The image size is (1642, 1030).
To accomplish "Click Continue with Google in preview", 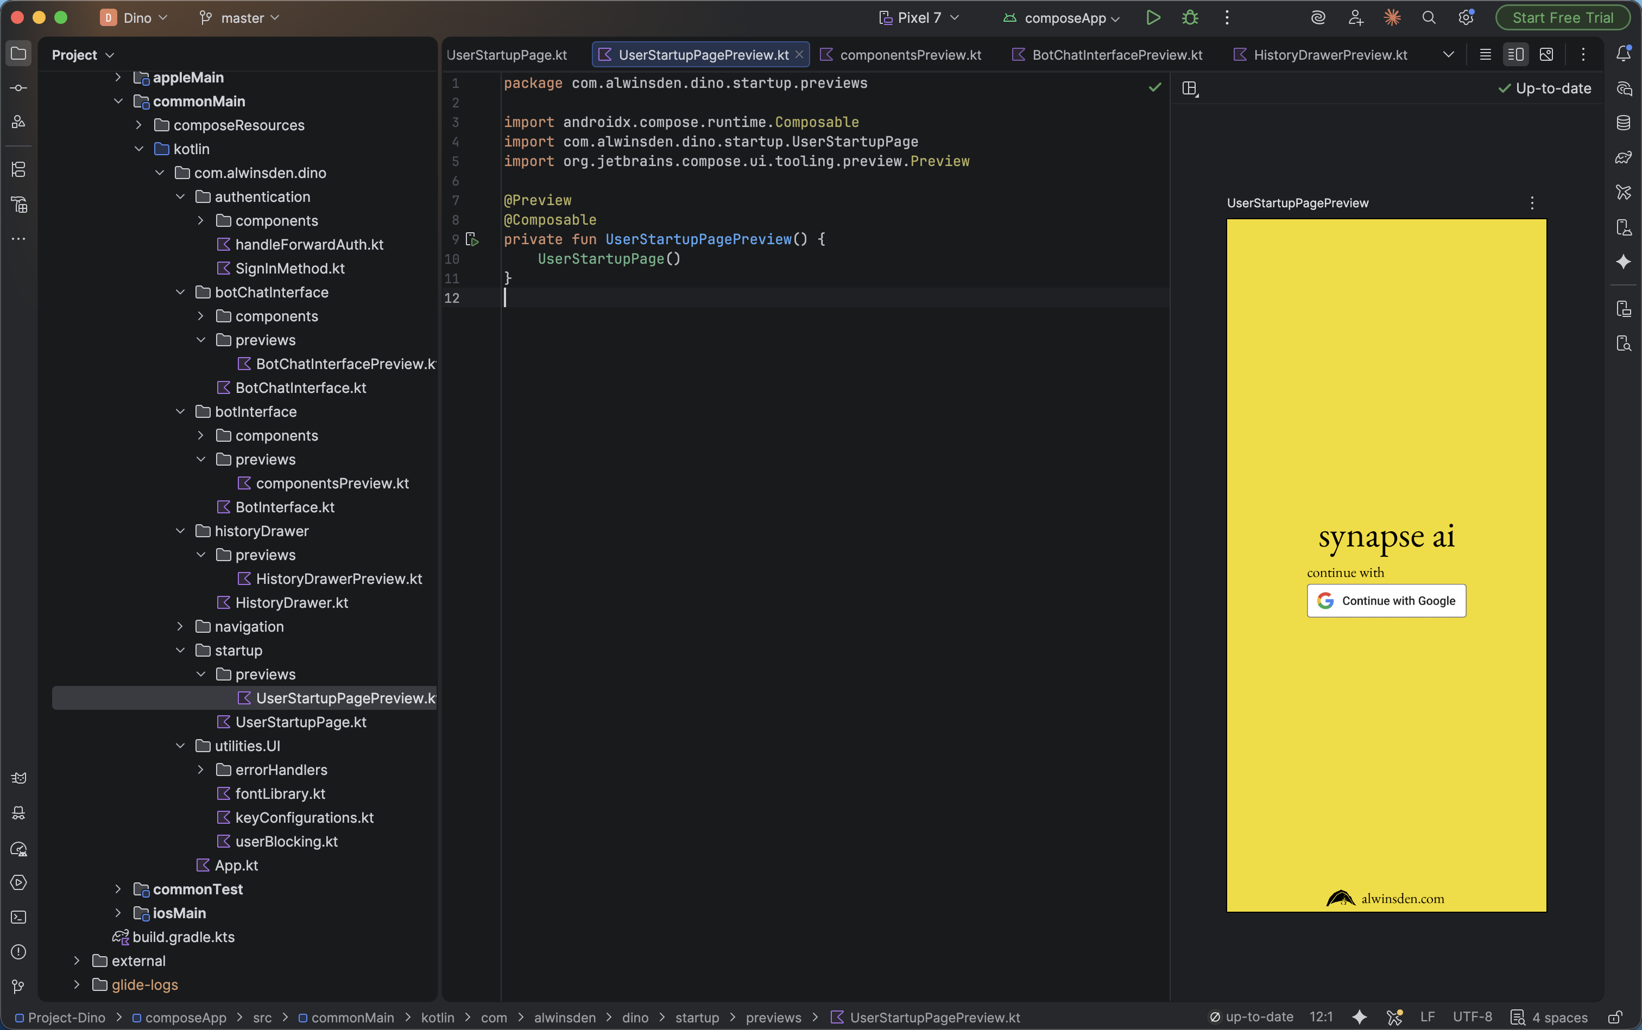I will coord(1386,600).
